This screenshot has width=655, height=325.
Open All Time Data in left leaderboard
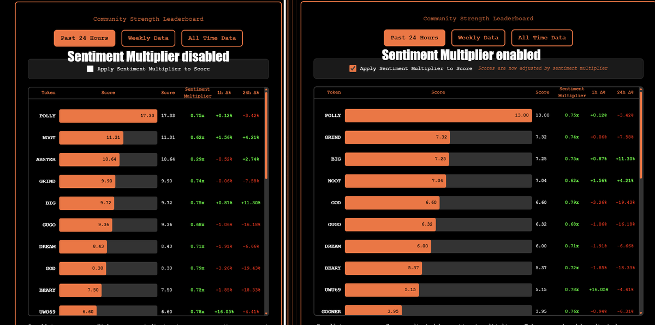(212, 38)
